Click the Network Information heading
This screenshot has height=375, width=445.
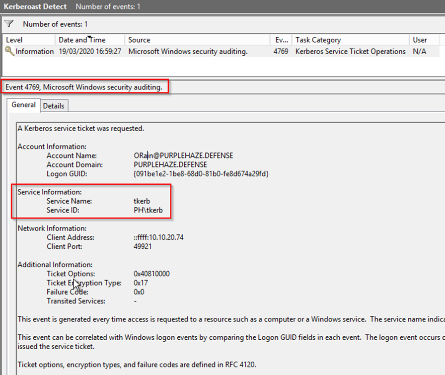(x=52, y=228)
